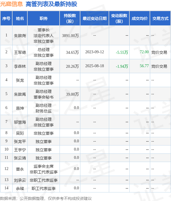Click the holding value 39.00万

(72, 94)
